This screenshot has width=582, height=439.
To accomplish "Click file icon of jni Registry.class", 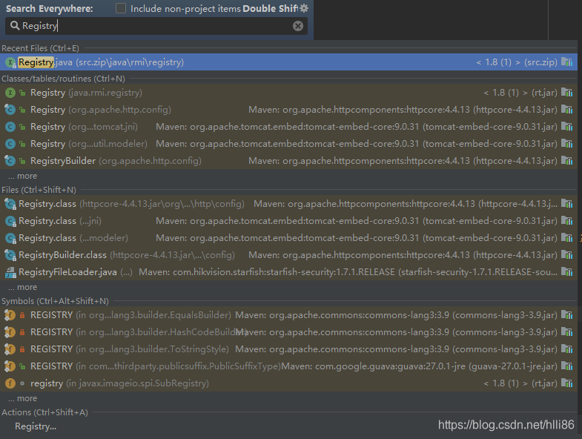I will (x=10, y=222).
